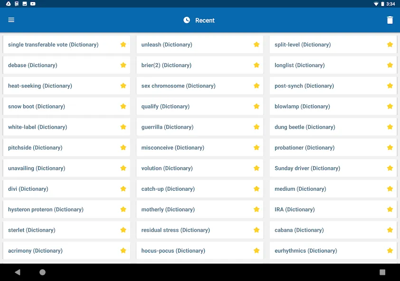Unstar the catch-up entry

point(257,189)
